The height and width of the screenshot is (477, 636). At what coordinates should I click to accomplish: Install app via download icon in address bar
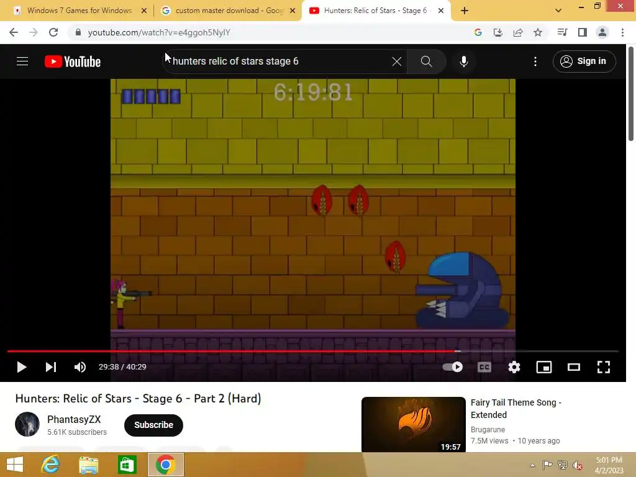[498, 32]
